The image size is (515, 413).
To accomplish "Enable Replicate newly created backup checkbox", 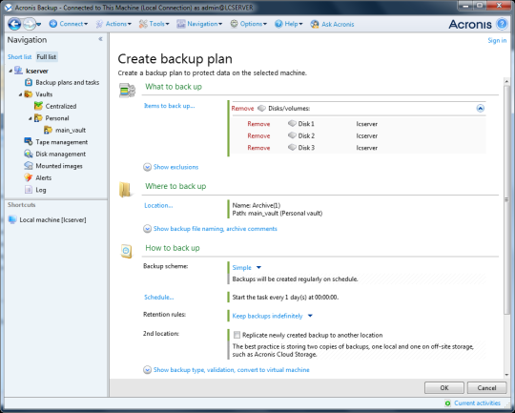I will click(x=237, y=335).
